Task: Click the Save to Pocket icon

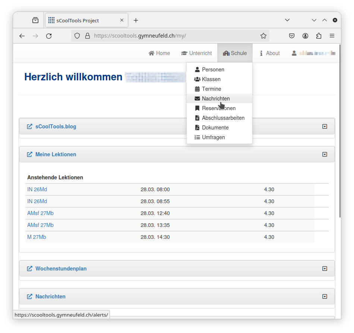Action: 292,36
